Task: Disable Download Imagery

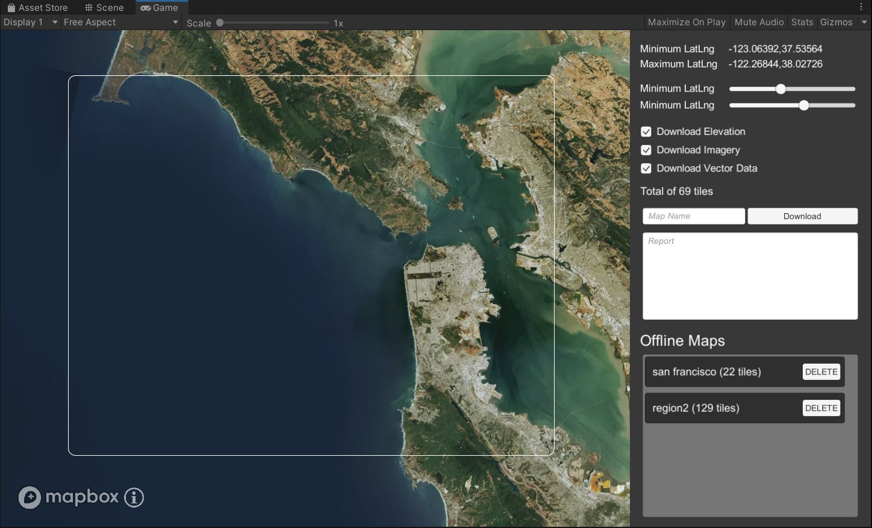Action: [x=646, y=150]
